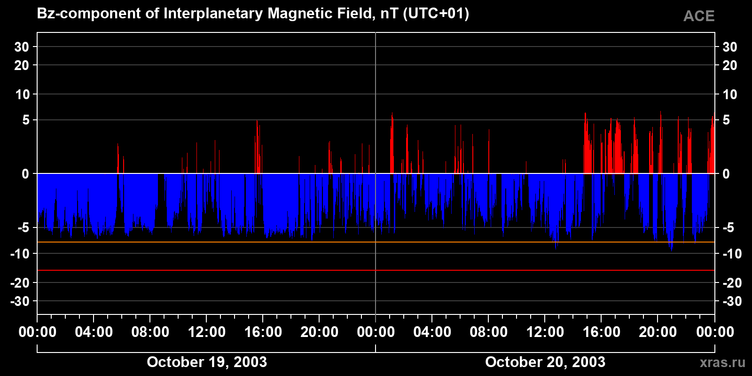Click the left axis value 20
752x376 pixels.
[22, 65]
